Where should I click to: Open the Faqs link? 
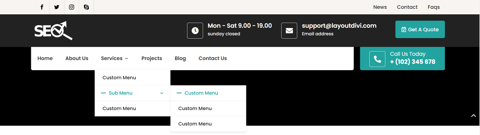(433, 7)
